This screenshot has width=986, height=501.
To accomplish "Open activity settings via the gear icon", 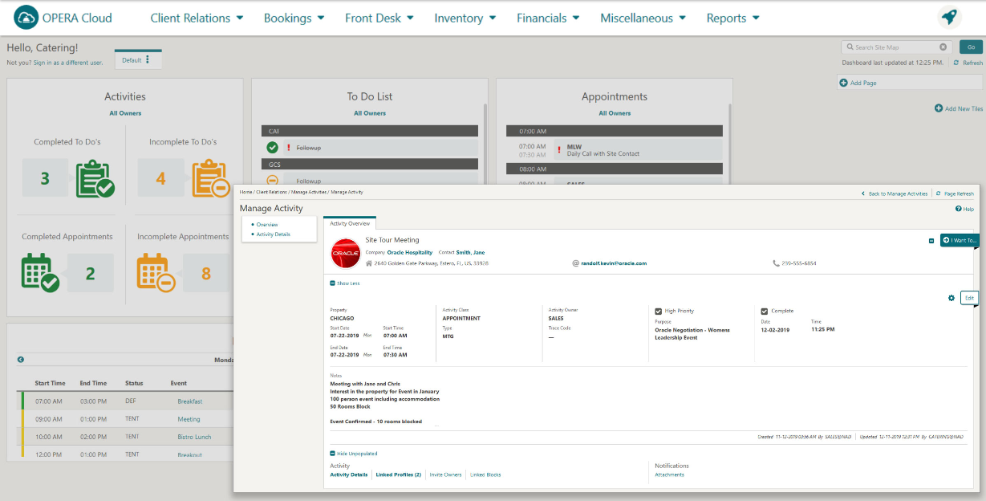I will click(952, 297).
